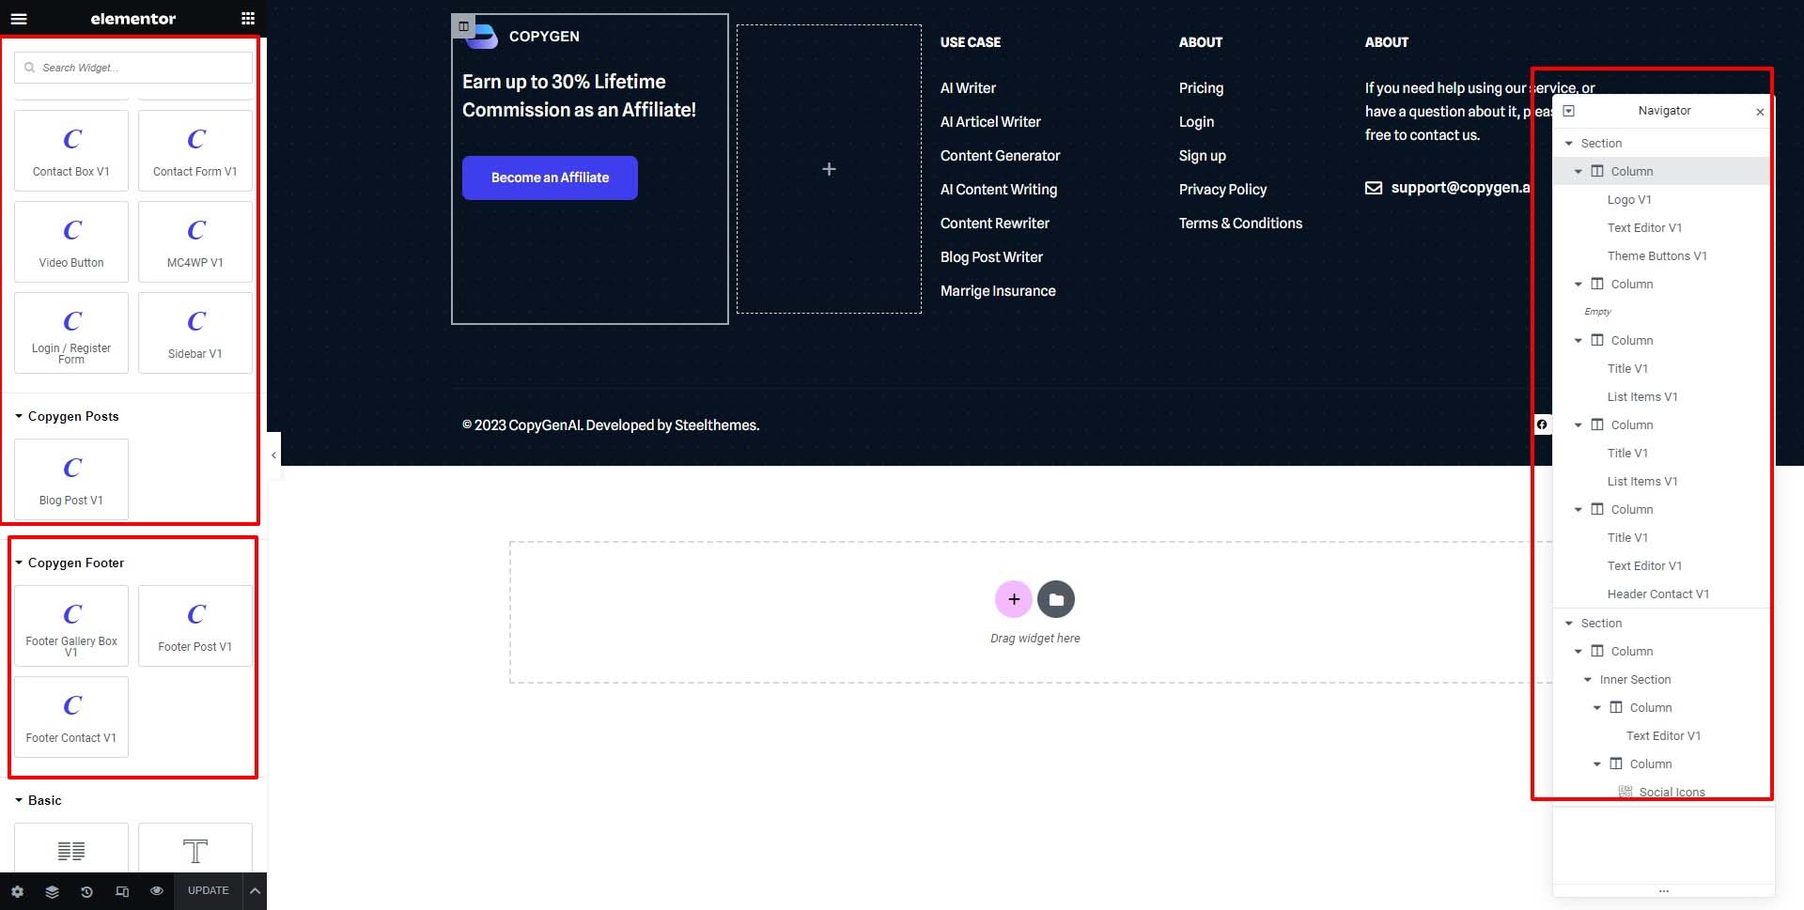Open the Privacy Policy link
The height and width of the screenshot is (910, 1804).
coord(1222,190)
